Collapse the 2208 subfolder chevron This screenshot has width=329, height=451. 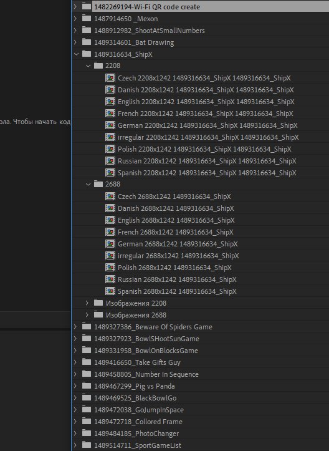coord(88,66)
